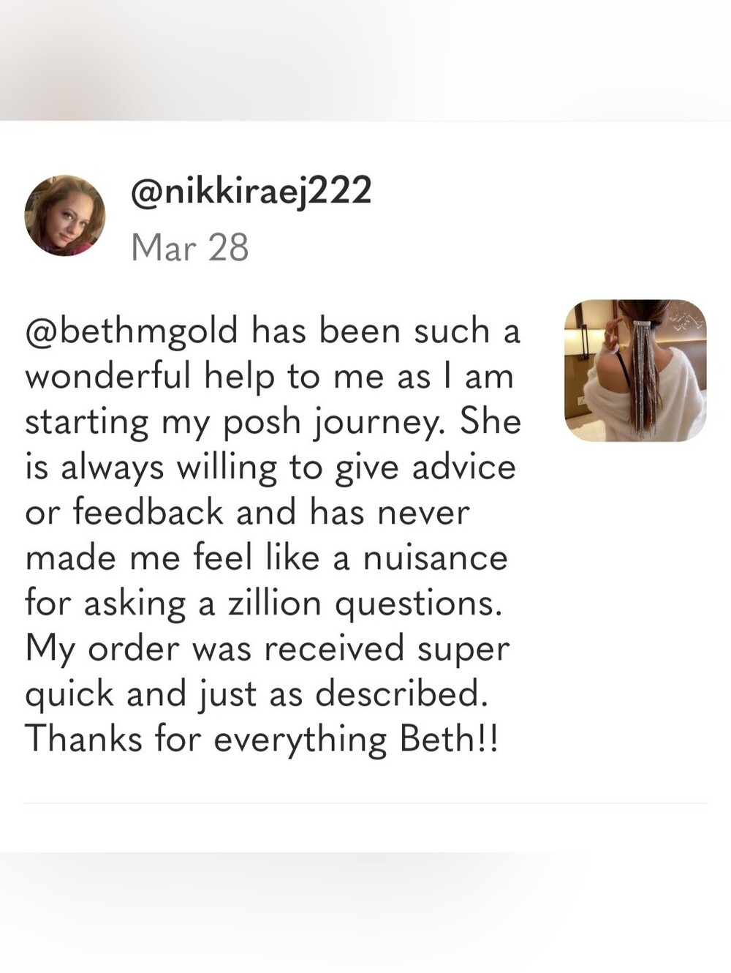Click the blurred header area above the card

[365, 60]
